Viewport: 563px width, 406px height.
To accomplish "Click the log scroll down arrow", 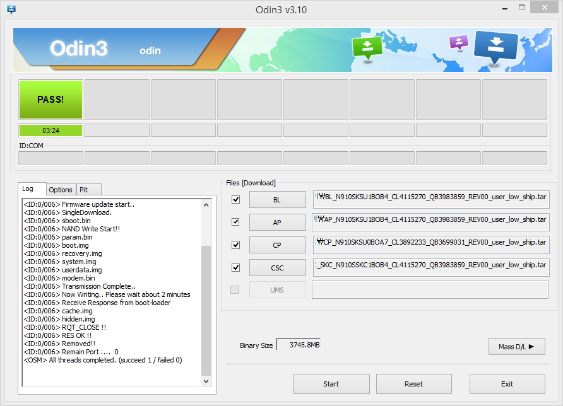I will [x=206, y=381].
